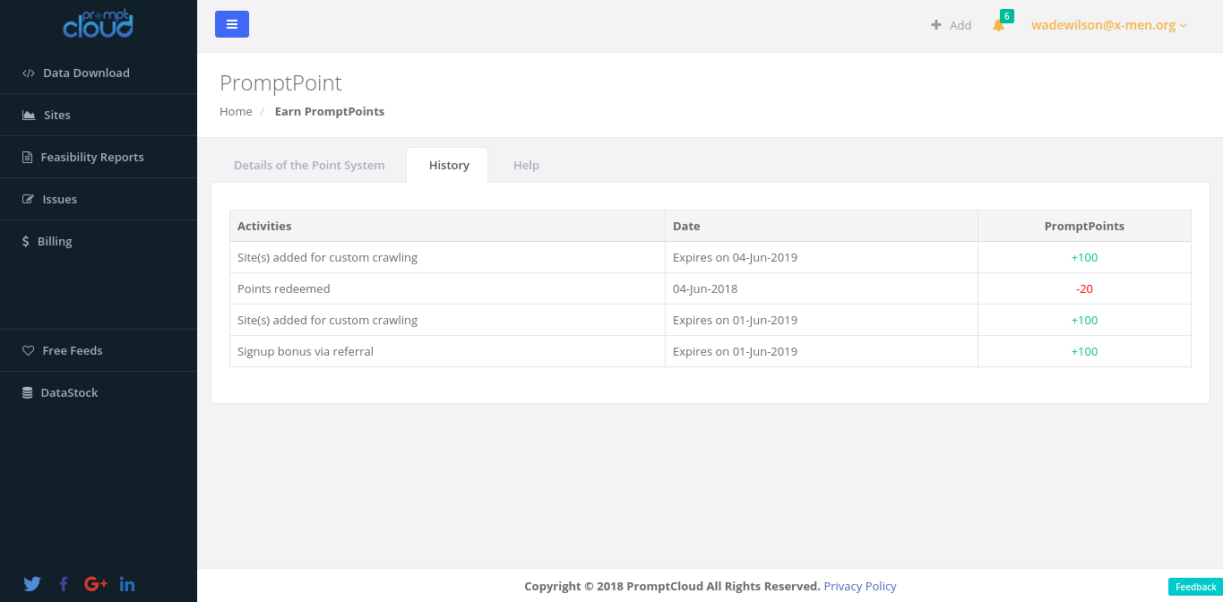
Task: Click the PromptPoints column header
Action: click(1084, 227)
